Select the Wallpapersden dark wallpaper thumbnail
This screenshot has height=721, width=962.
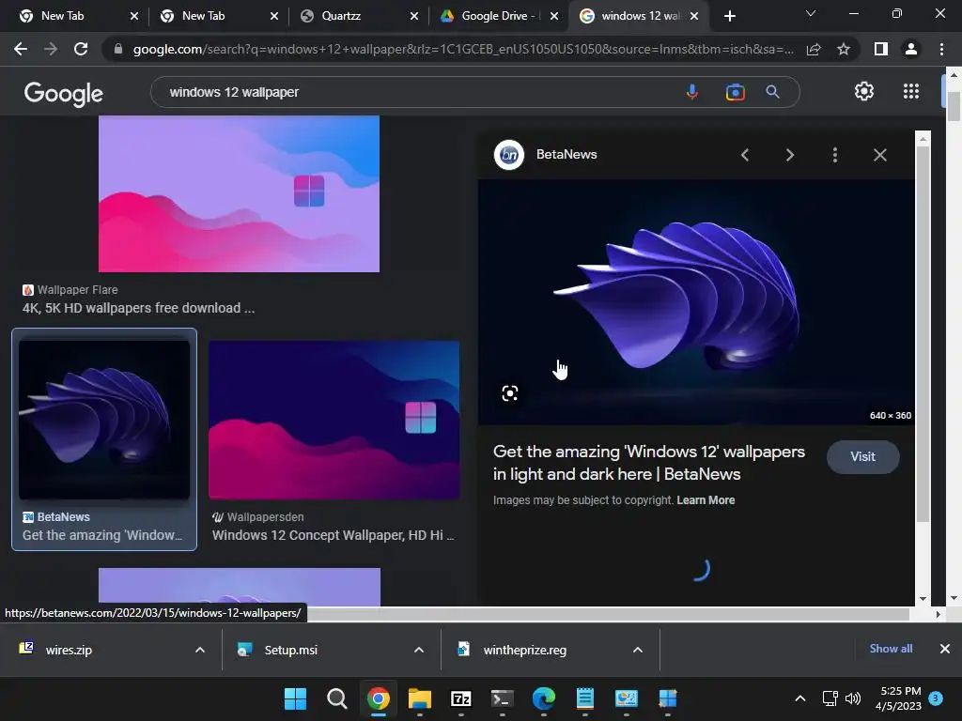pos(334,420)
